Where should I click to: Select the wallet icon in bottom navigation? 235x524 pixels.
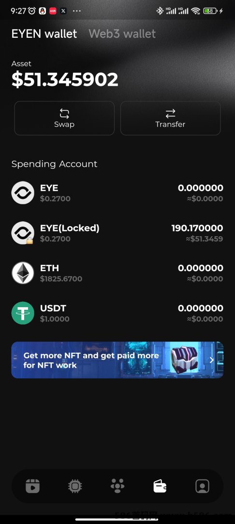coord(160,486)
